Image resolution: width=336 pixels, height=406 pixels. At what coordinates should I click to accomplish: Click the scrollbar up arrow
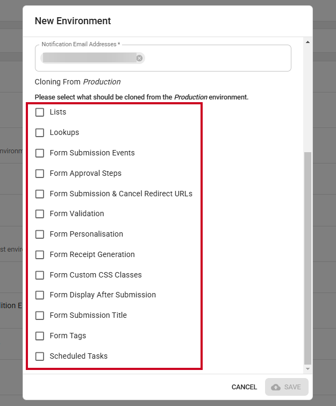308,42
